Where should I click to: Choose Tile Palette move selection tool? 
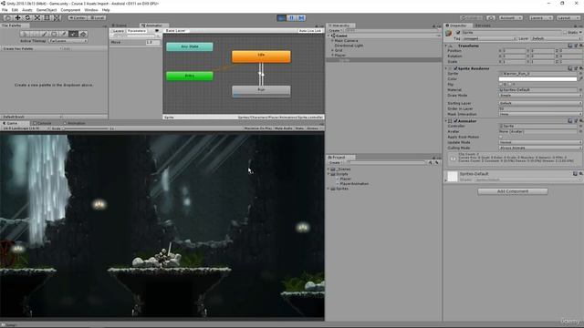(x=35, y=34)
